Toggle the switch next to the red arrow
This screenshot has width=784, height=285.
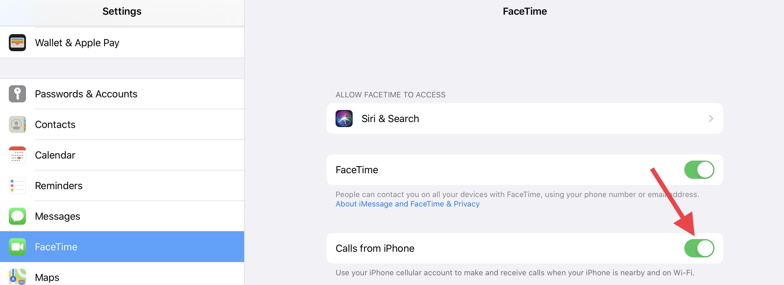(x=700, y=248)
